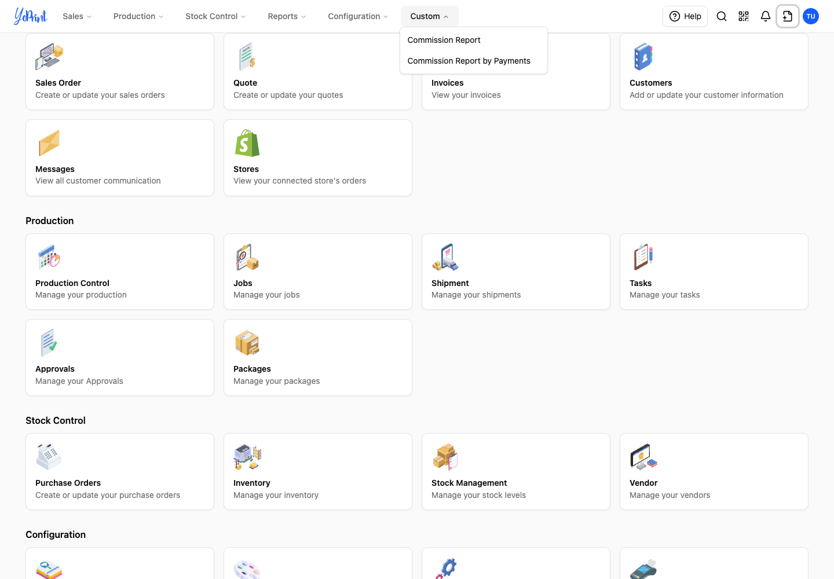Click the Messages envelope icon
834x579 pixels.
(x=49, y=143)
